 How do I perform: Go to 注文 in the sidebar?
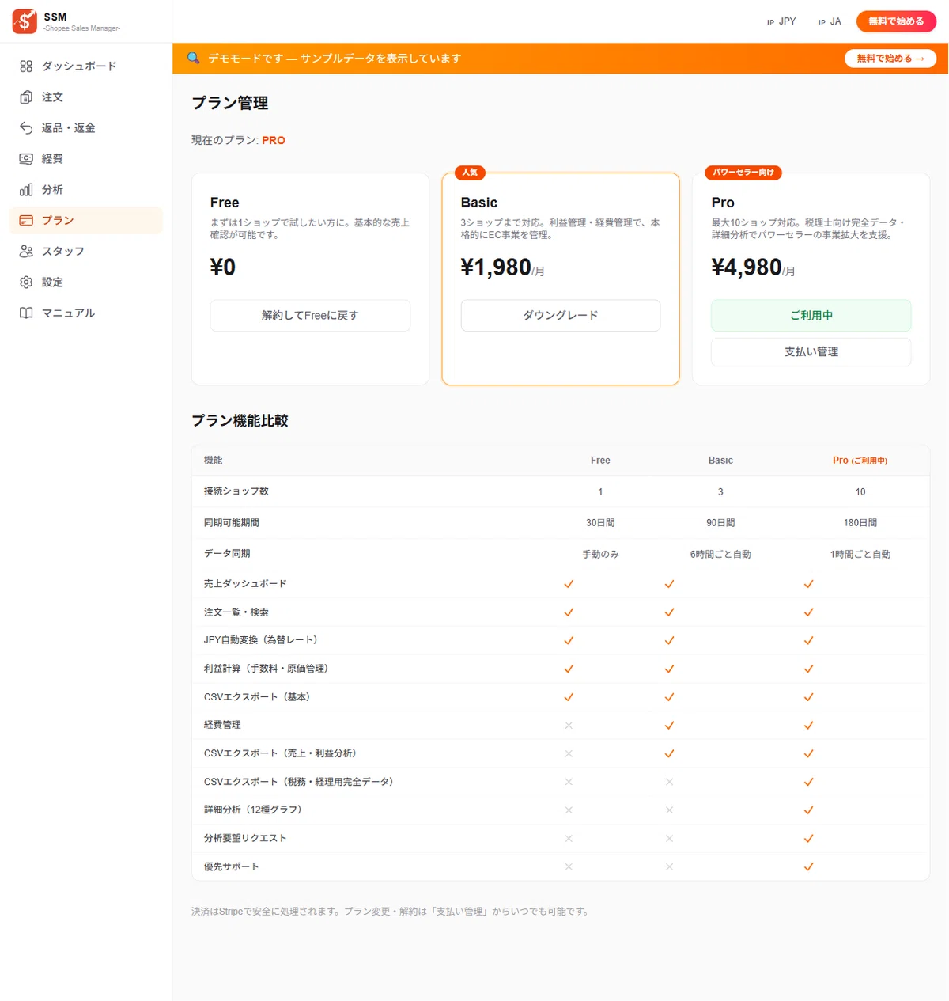[x=85, y=97]
